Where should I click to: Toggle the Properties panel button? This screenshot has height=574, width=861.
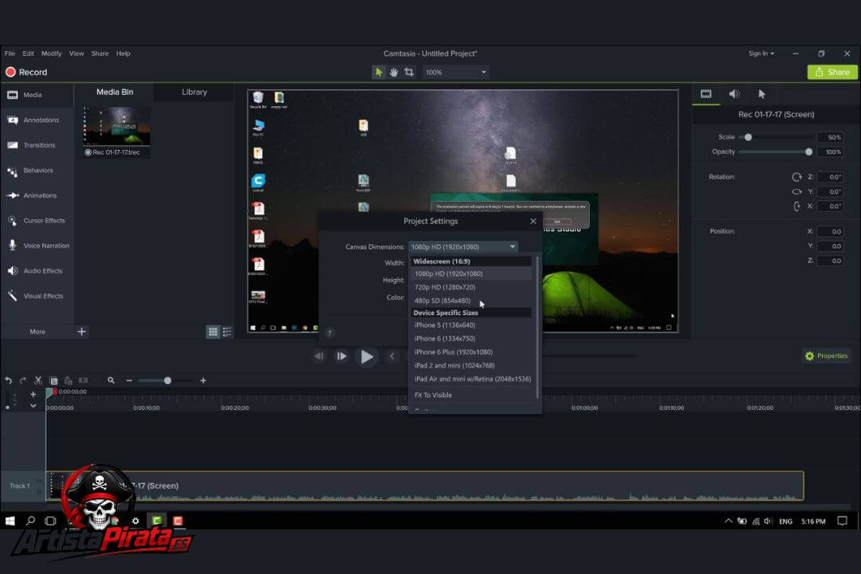coord(827,356)
